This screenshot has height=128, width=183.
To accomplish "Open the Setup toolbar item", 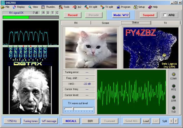I will [136, 7].
